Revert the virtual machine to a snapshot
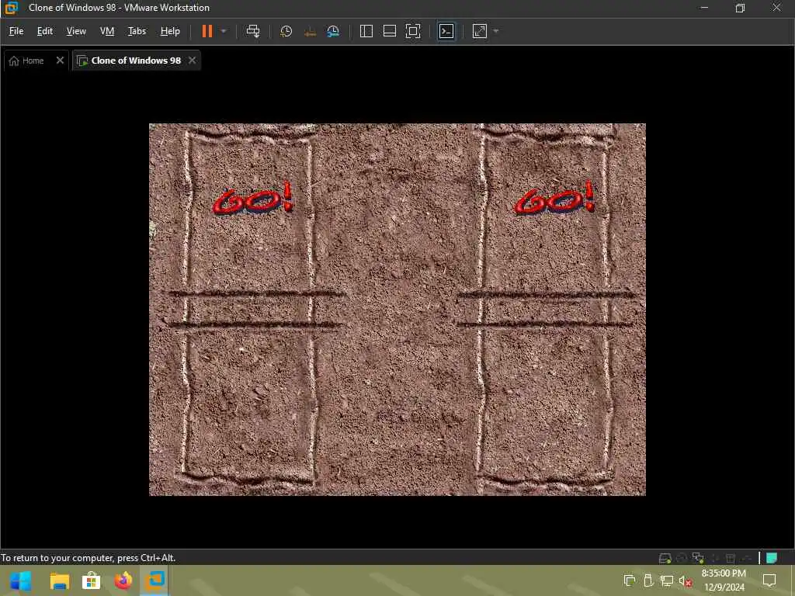This screenshot has width=795, height=596. coord(309,31)
